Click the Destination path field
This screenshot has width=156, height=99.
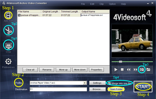(x=58, y=89)
